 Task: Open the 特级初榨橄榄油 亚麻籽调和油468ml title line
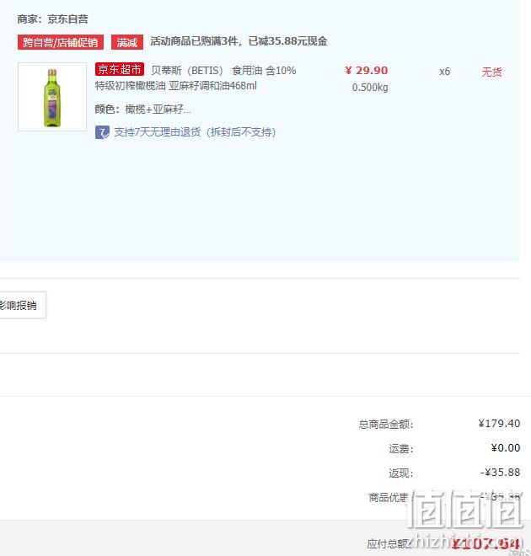coord(176,86)
